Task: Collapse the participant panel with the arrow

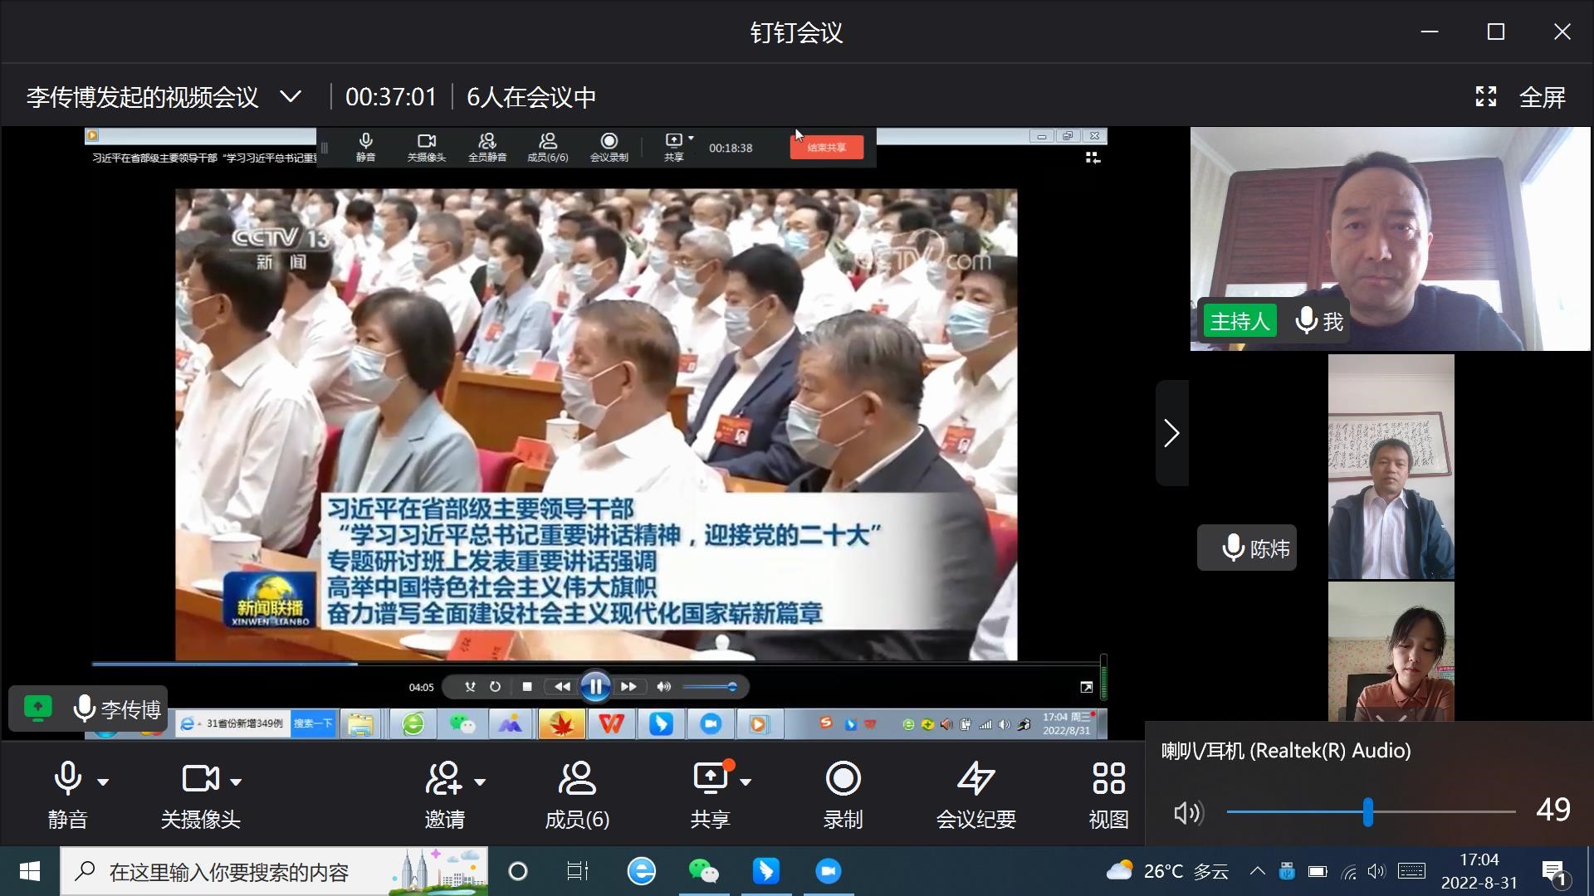Action: [1171, 433]
